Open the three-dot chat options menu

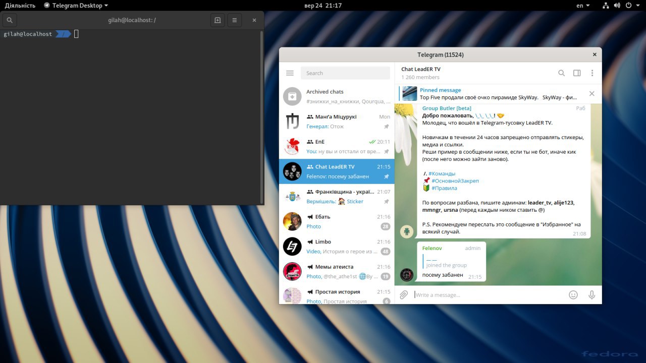point(592,73)
